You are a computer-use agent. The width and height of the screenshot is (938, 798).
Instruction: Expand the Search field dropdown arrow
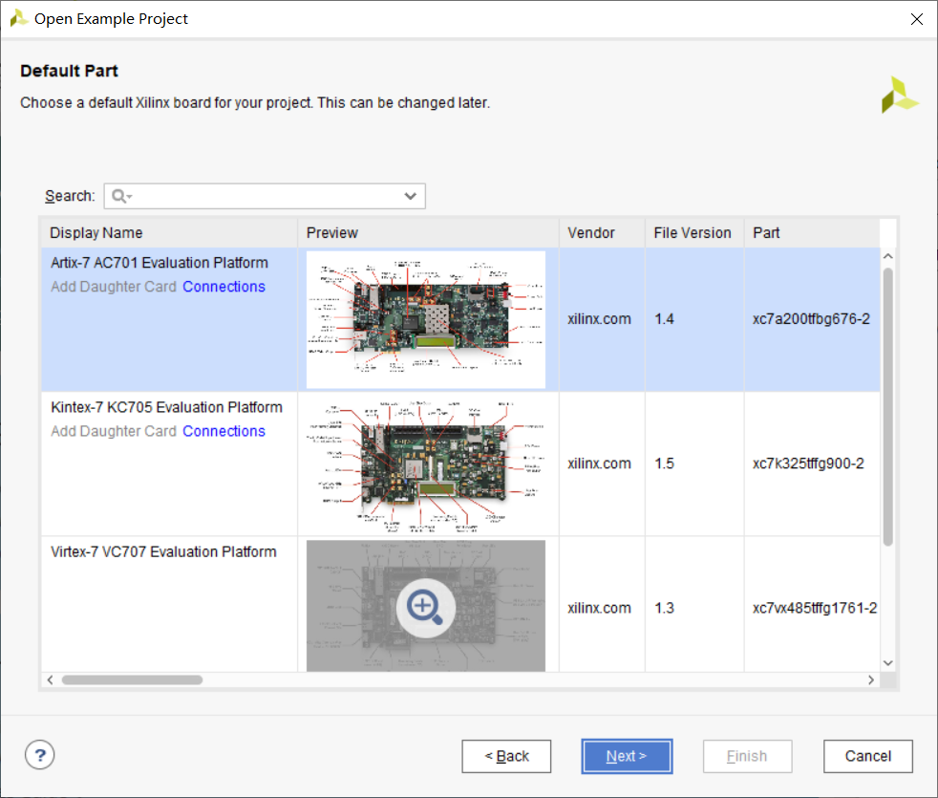click(410, 196)
